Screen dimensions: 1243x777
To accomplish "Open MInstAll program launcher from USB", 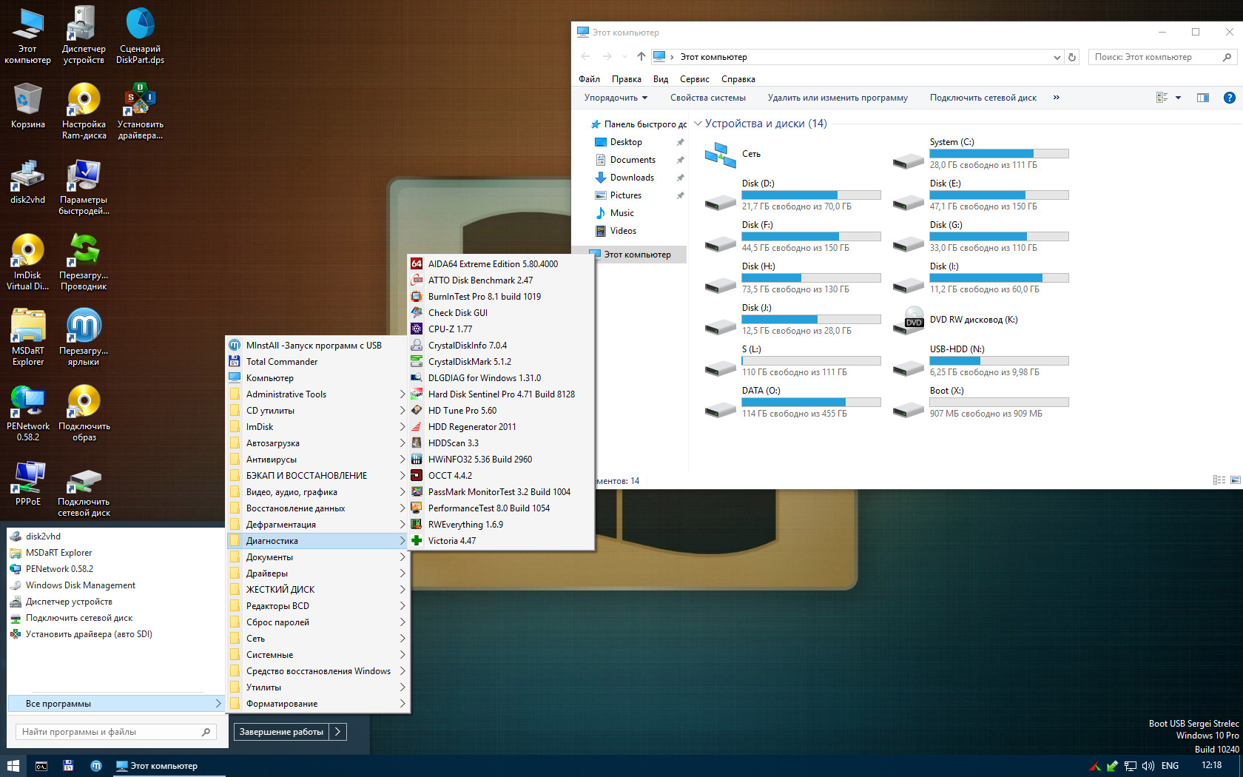I will click(x=317, y=346).
